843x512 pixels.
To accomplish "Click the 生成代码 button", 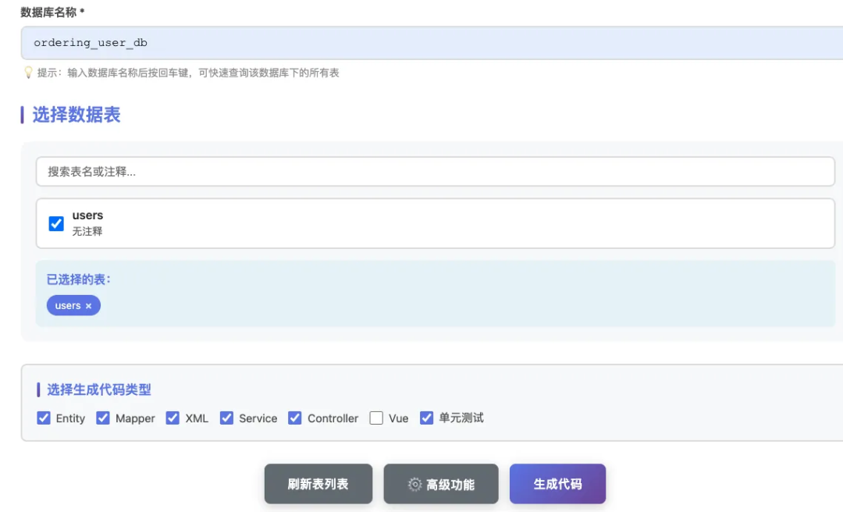I will (x=557, y=484).
